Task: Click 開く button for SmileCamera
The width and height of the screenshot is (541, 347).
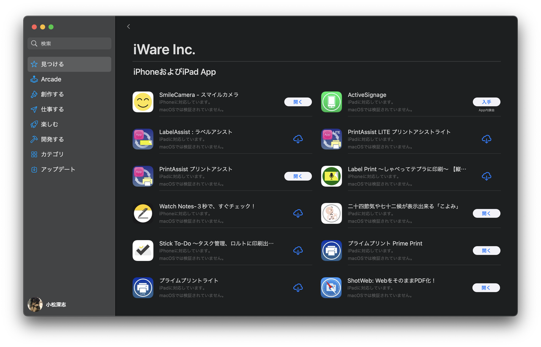Action: [x=298, y=102]
